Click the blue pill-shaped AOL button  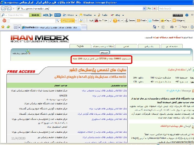(58, 15)
